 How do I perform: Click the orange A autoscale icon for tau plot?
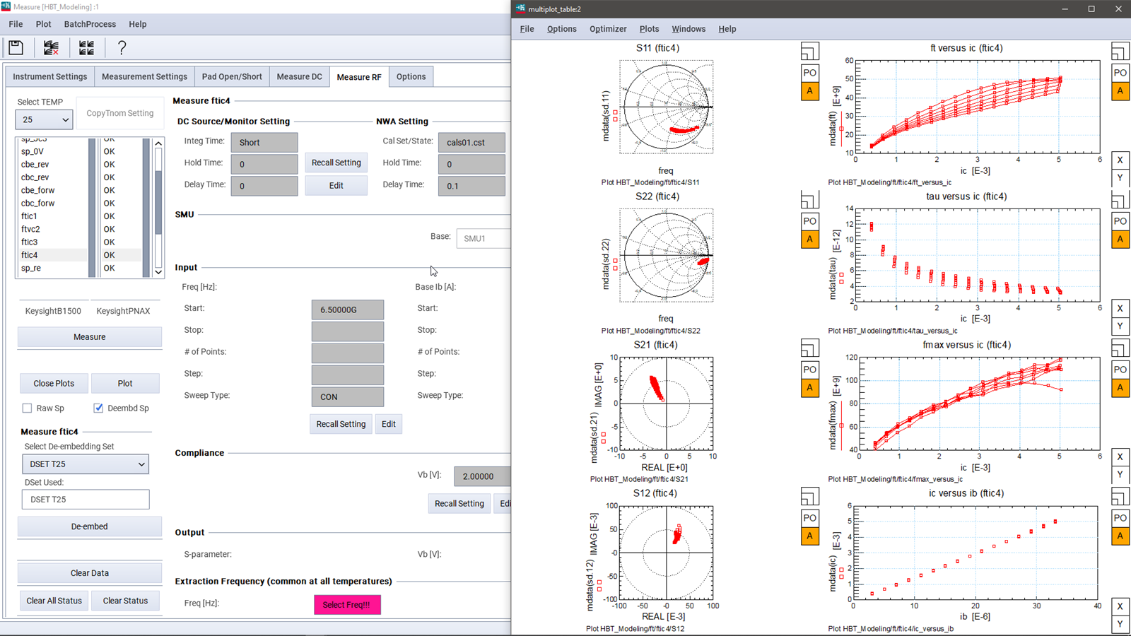[x=1120, y=239]
